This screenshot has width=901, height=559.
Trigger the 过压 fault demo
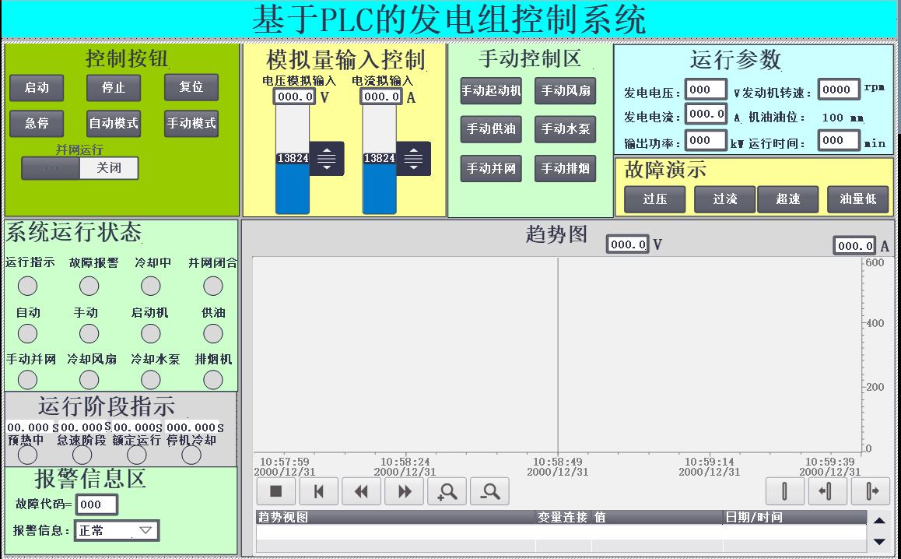click(655, 199)
